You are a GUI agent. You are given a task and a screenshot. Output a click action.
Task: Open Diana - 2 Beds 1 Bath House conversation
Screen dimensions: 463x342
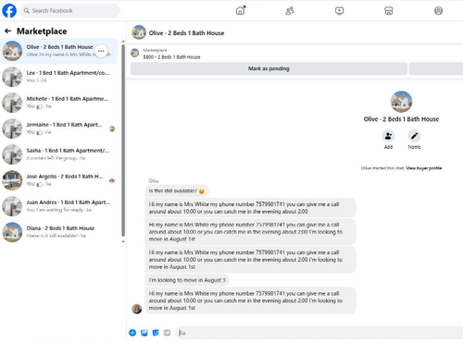coord(59,232)
